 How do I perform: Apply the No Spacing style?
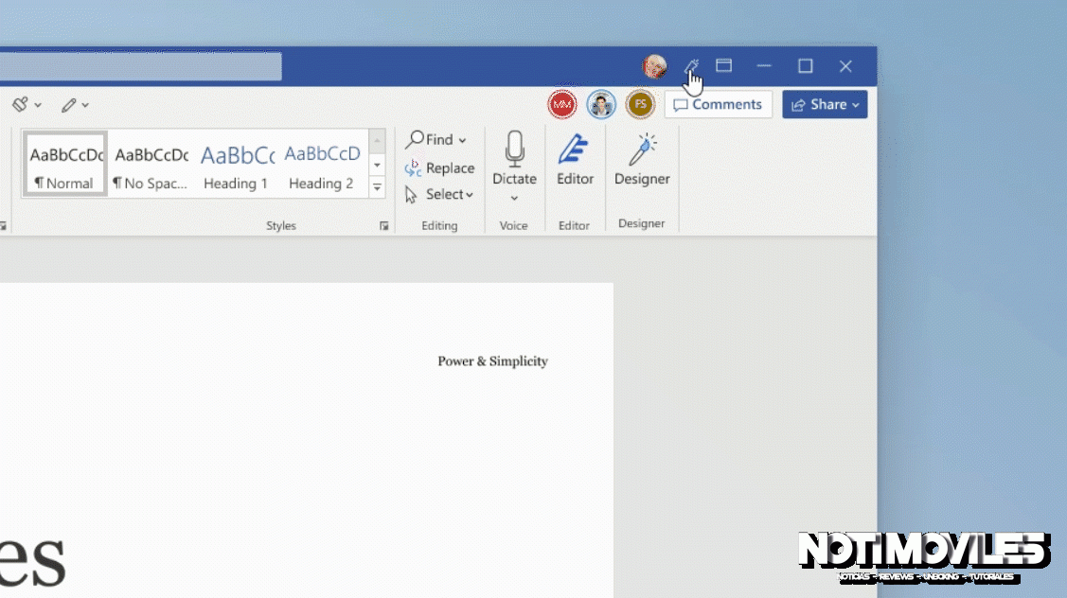(151, 164)
